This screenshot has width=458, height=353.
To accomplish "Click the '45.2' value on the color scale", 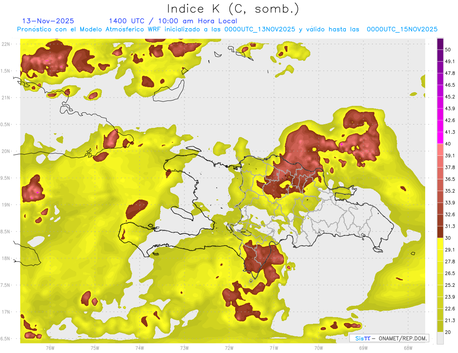I will (x=450, y=97).
